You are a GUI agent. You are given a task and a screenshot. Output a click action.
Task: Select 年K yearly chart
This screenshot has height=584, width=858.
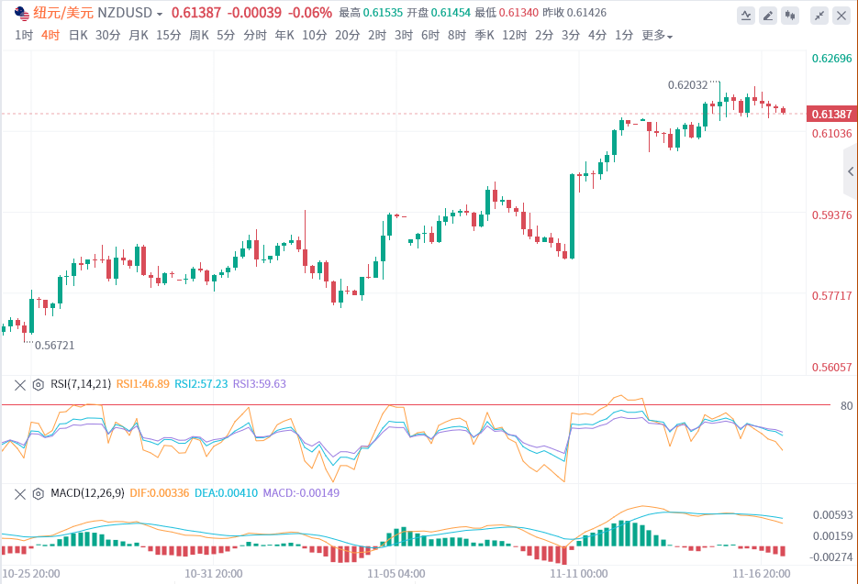pos(284,36)
